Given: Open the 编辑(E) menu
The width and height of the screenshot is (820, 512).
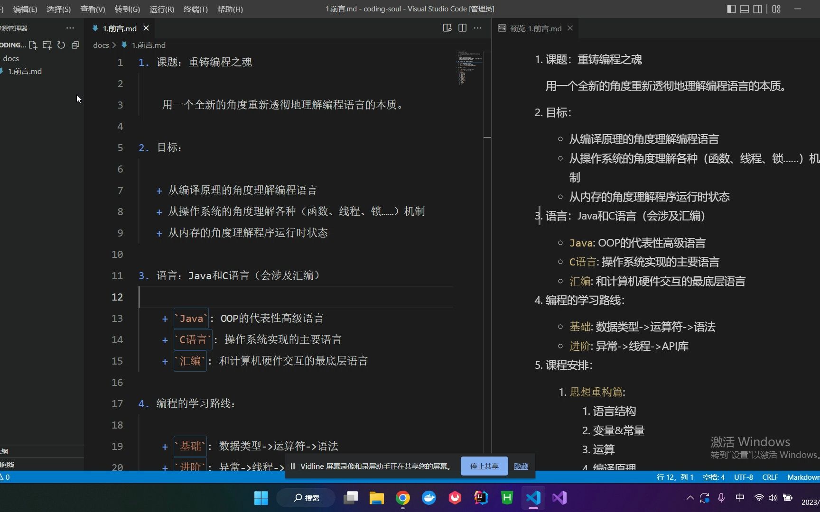Looking at the screenshot, I should 25,9.
